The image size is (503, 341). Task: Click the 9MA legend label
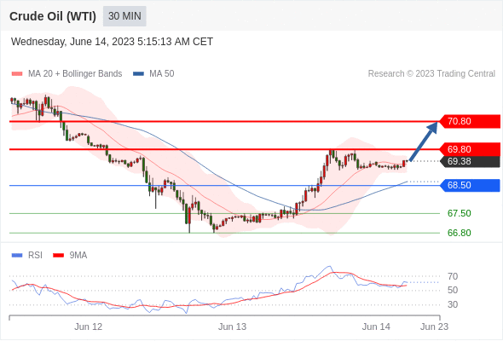point(78,256)
